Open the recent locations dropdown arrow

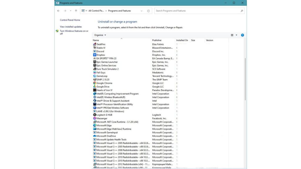tap(71, 11)
